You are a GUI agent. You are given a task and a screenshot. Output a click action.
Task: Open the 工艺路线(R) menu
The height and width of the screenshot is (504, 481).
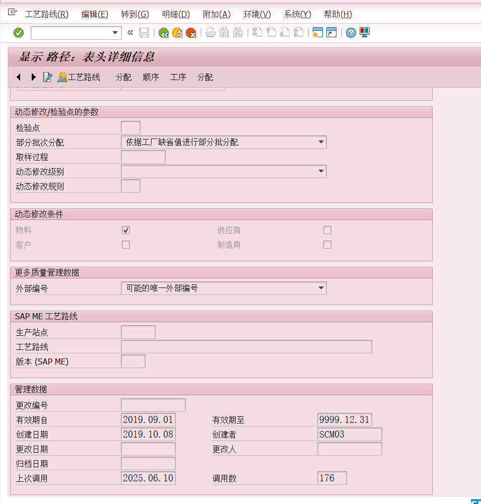47,15
